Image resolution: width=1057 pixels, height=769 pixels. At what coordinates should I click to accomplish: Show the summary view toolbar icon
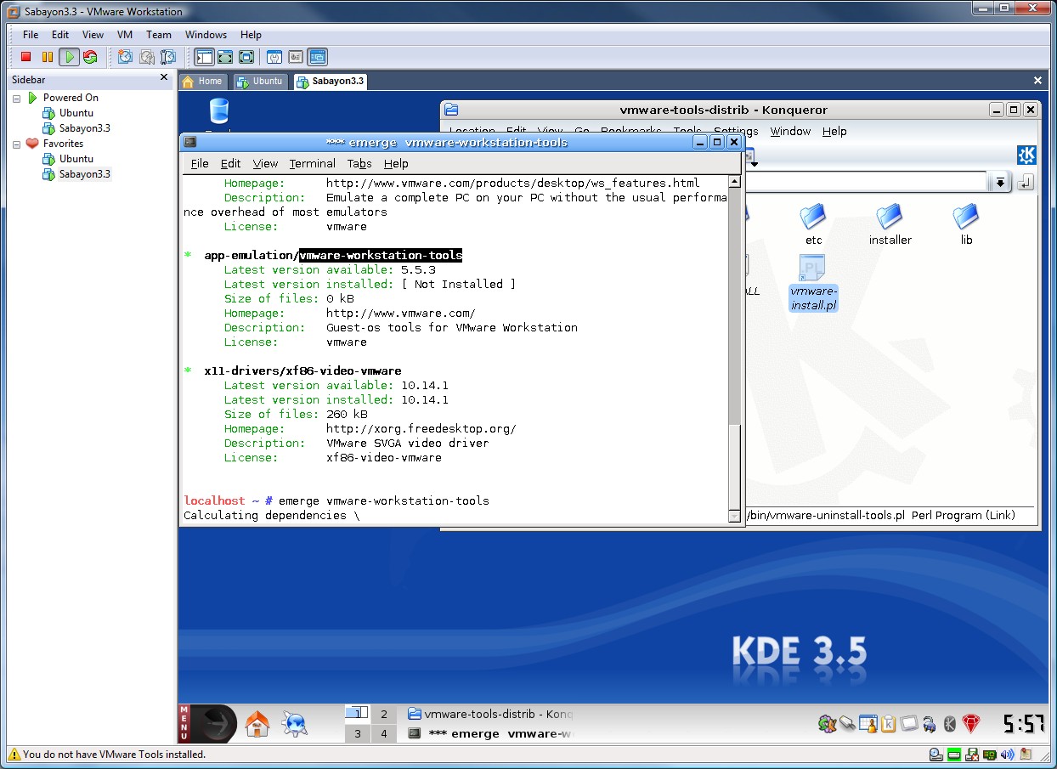[x=274, y=57]
